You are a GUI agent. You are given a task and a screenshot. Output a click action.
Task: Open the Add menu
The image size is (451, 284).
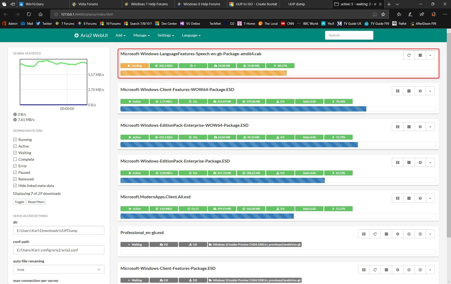coord(120,35)
